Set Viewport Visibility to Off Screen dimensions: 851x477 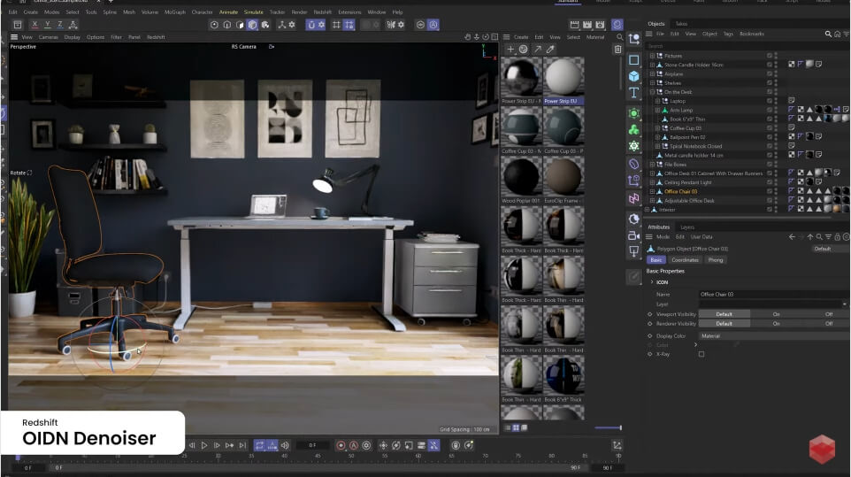point(828,314)
